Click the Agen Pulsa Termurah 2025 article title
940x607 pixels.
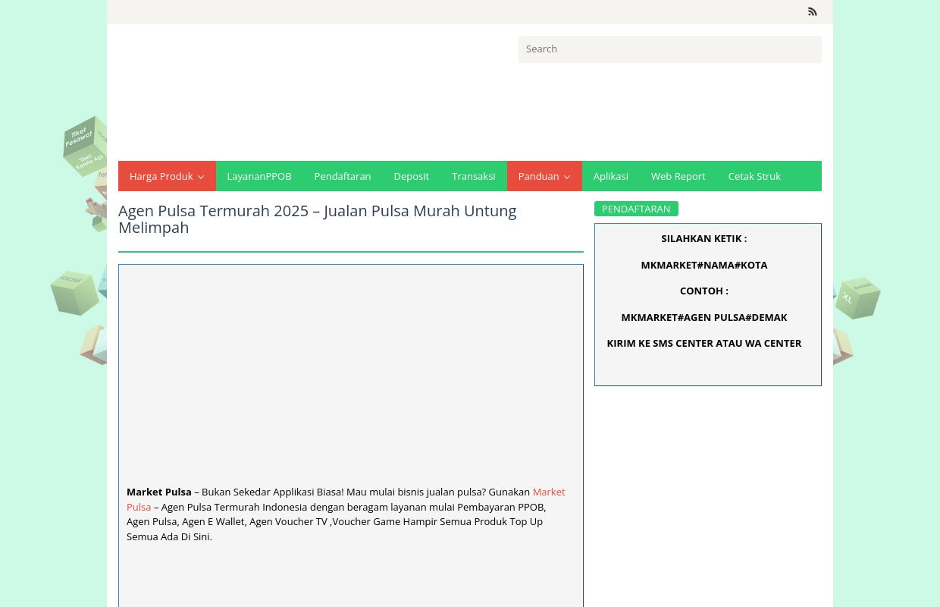coord(317,219)
